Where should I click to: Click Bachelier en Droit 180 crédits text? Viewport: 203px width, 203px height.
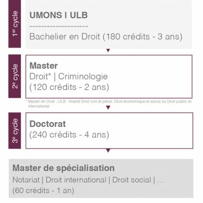[x=106, y=37]
